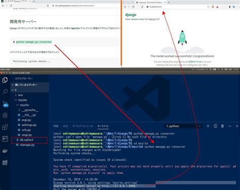Open the Search view in VS Code
The width and height of the screenshot is (240, 190).
click(5, 92)
